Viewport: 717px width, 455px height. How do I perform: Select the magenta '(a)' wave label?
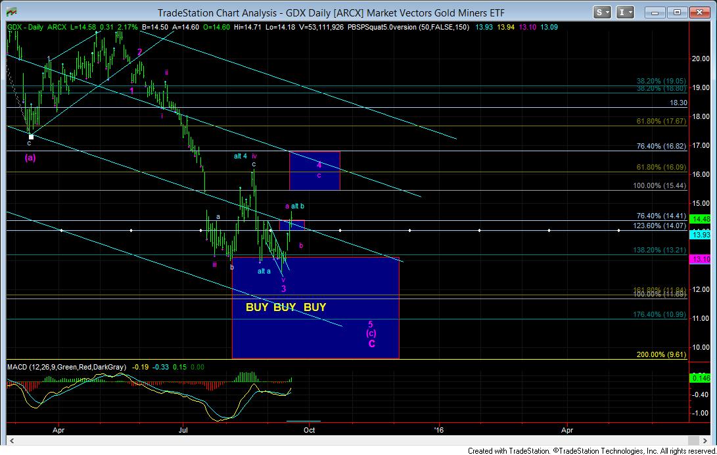click(x=30, y=158)
